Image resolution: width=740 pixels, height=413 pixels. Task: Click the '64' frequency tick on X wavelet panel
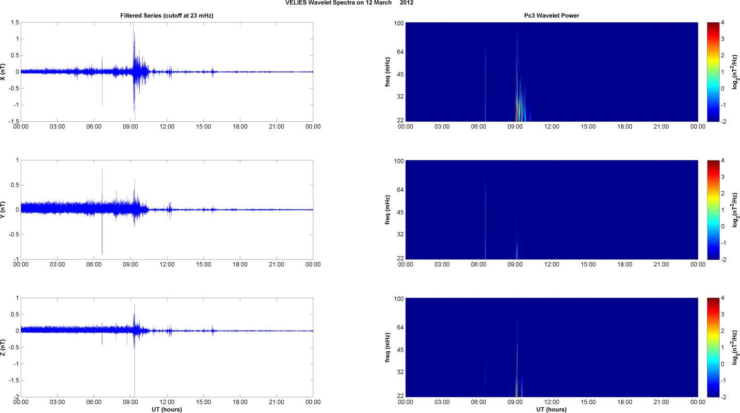[400, 52]
